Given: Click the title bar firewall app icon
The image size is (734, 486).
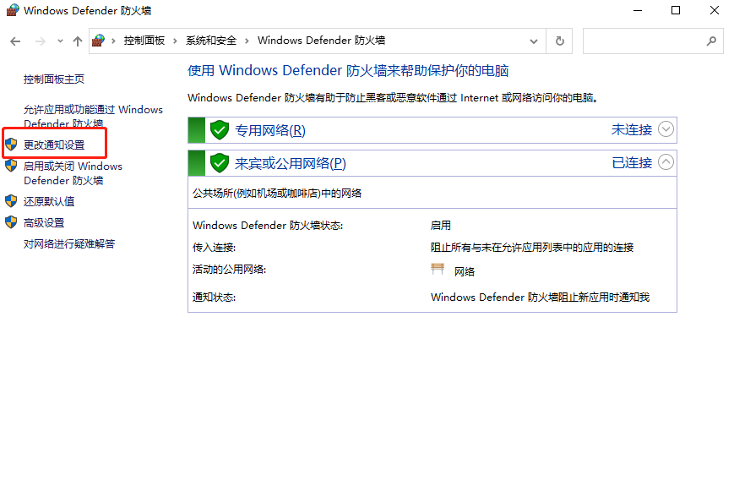Looking at the screenshot, I should (13, 10).
